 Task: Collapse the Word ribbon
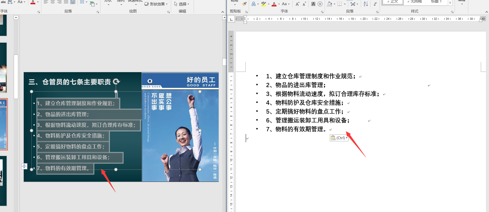pyautogui.click(x=486, y=12)
